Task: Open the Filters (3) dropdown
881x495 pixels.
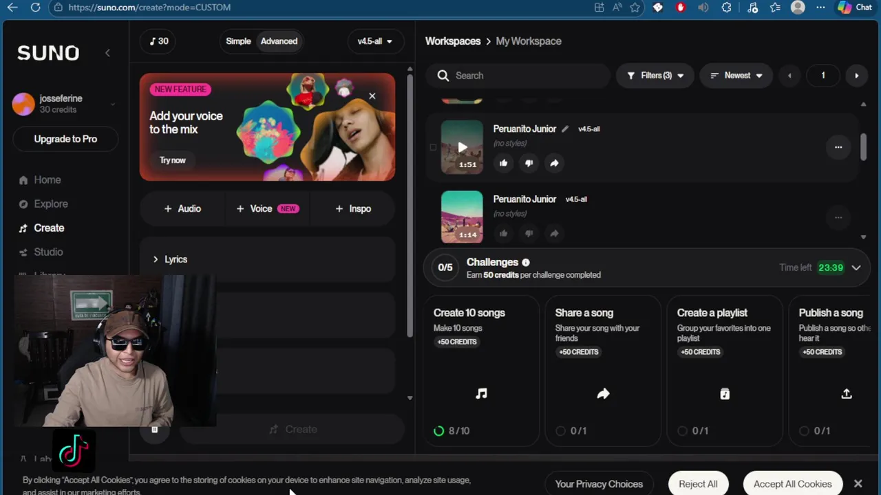Action: point(655,76)
